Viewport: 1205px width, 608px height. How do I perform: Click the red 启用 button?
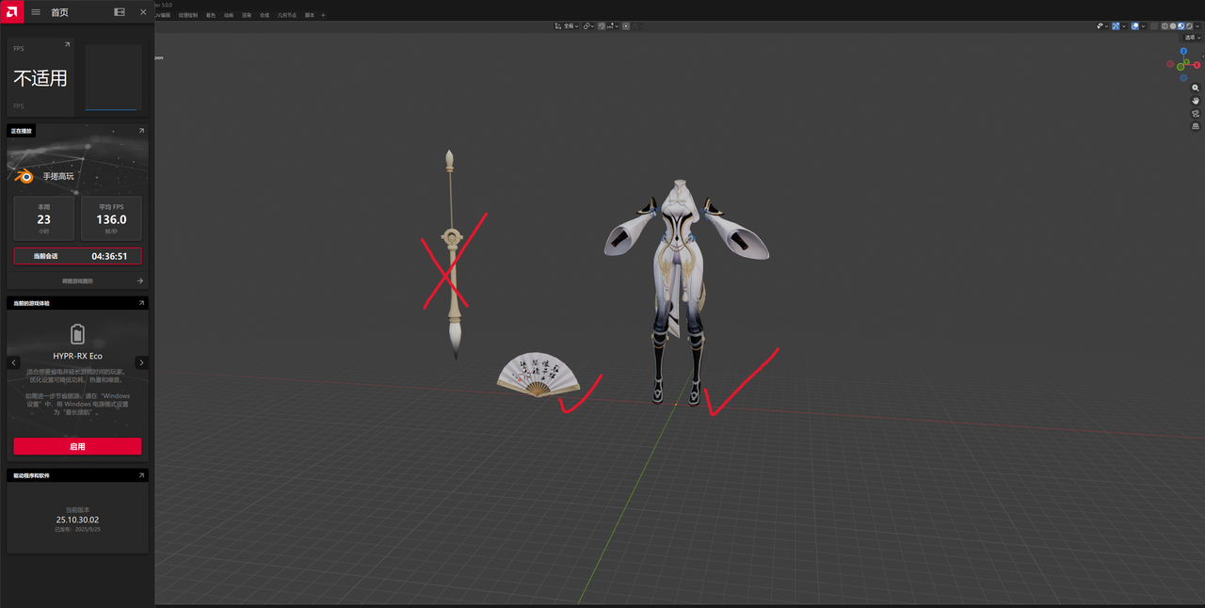pyautogui.click(x=77, y=446)
